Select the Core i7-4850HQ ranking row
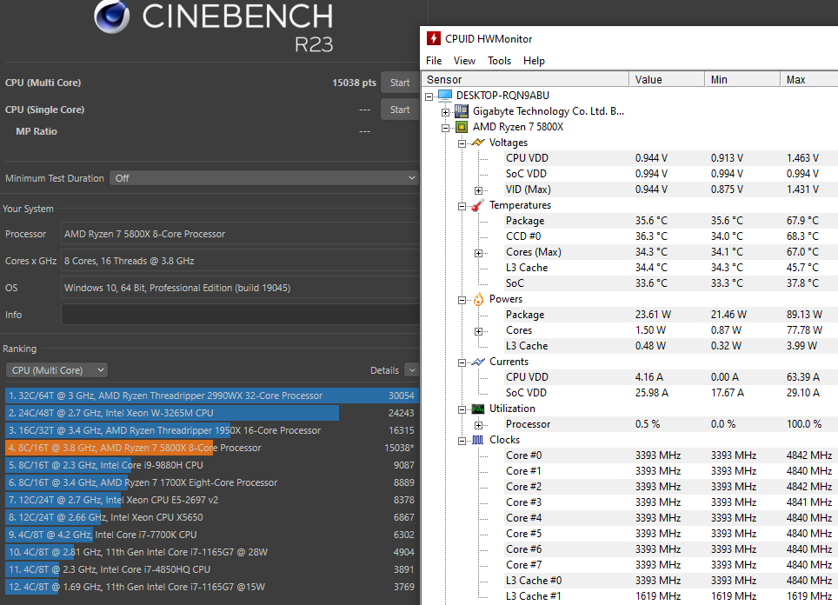The image size is (838, 605). (x=211, y=569)
